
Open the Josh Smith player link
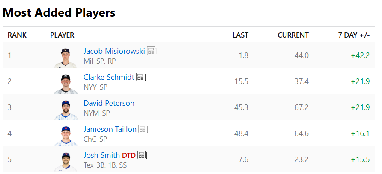(x=101, y=155)
